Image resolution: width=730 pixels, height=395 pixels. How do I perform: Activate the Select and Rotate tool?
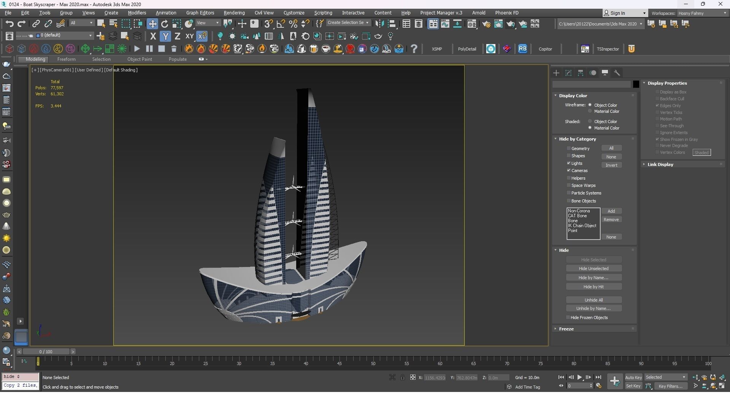tap(165, 24)
